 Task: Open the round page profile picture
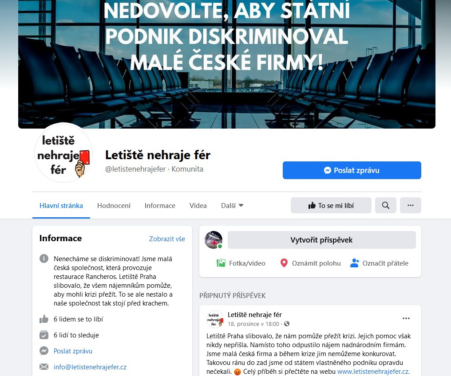[x=63, y=154]
